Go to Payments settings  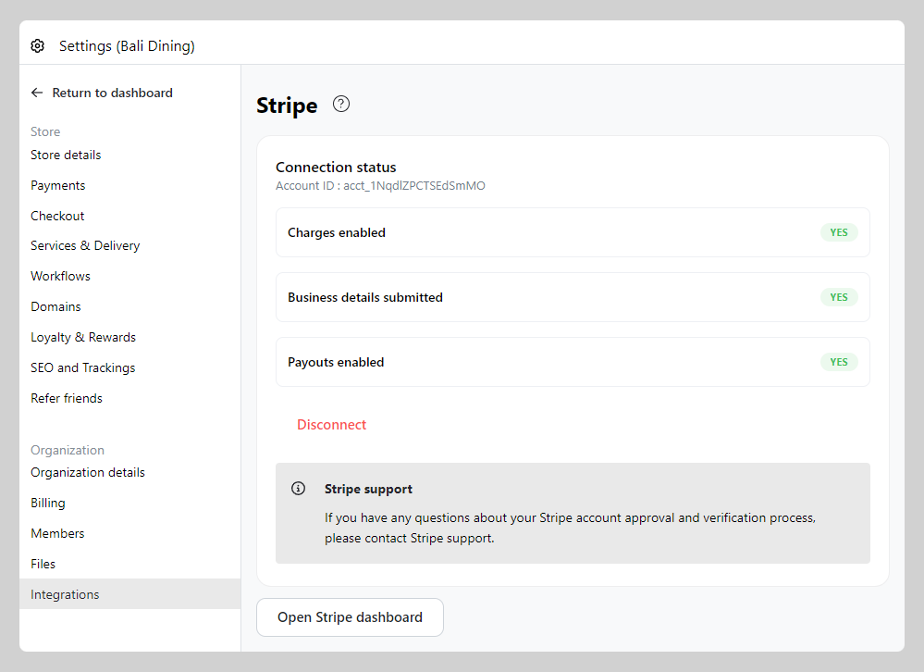pyautogui.click(x=57, y=186)
